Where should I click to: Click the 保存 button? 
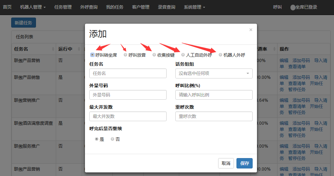(x=244, y=163)
